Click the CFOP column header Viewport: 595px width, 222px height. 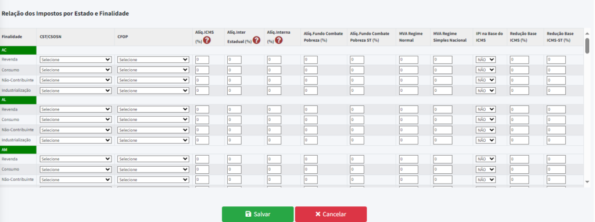(x=123, y=37)
